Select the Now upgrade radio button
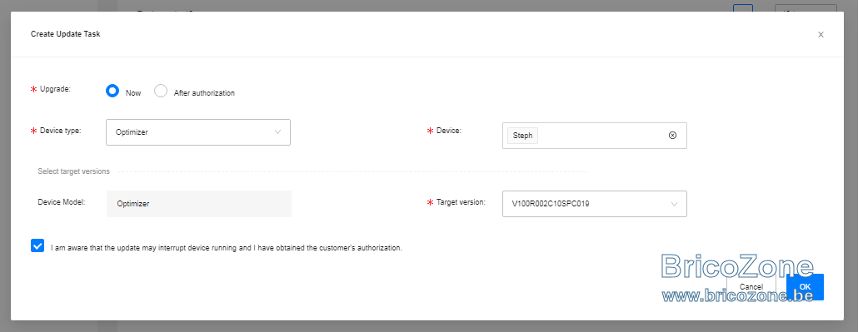This screenshot has height=332, width=858. [x=112, y=92]
